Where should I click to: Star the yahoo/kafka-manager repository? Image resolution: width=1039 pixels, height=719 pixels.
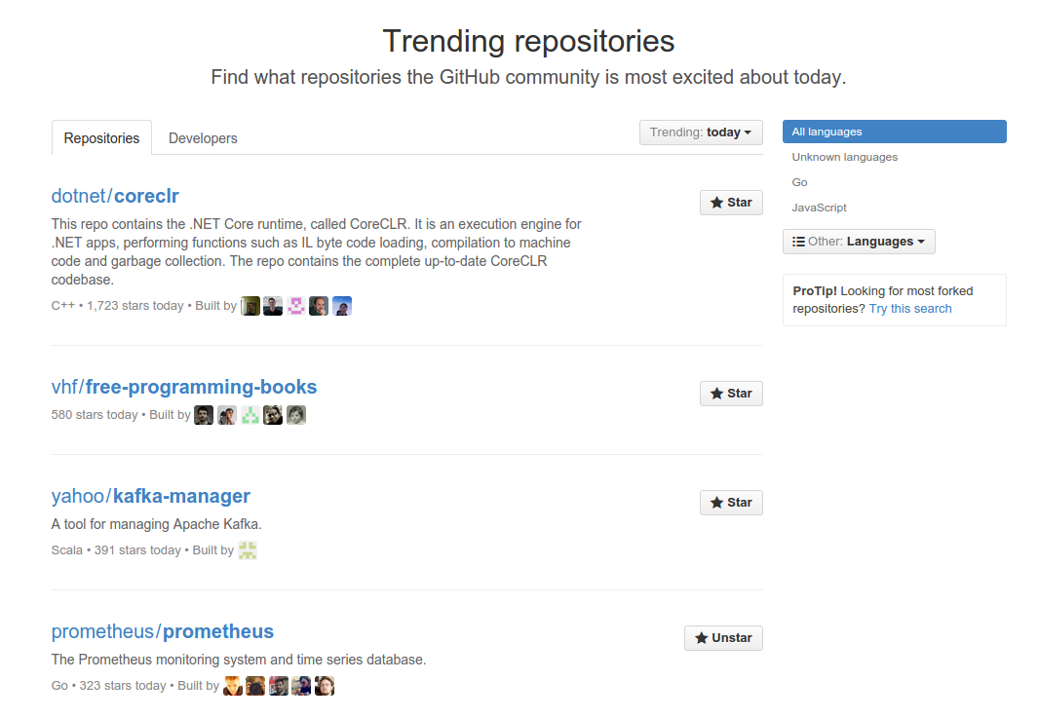click(731, 503)
